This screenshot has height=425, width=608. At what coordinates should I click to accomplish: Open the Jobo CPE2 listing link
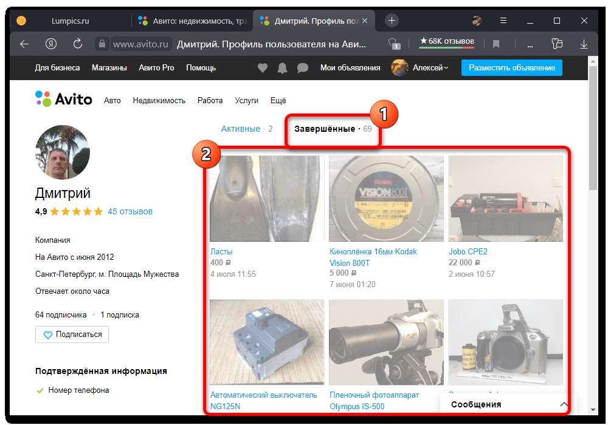coord(468,251)
